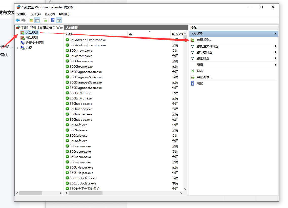Click the Forward arrow in toolbar
288x208 pixels.
point(24,20)
